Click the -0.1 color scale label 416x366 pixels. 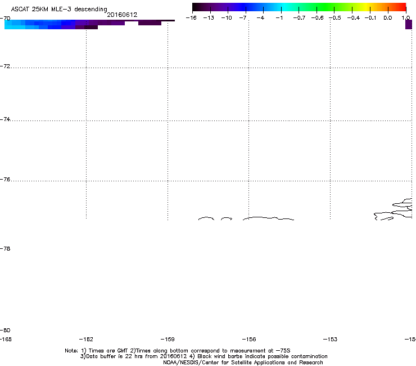tap(370, 18)
